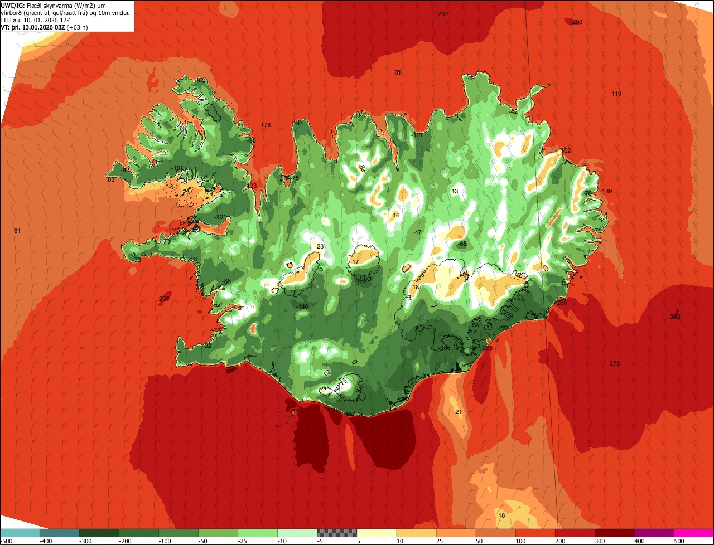The height and width of the screenshot is (545, 714).
Task: Click the '162' value on the northeast coast
Action: click(x=566, y=150)
